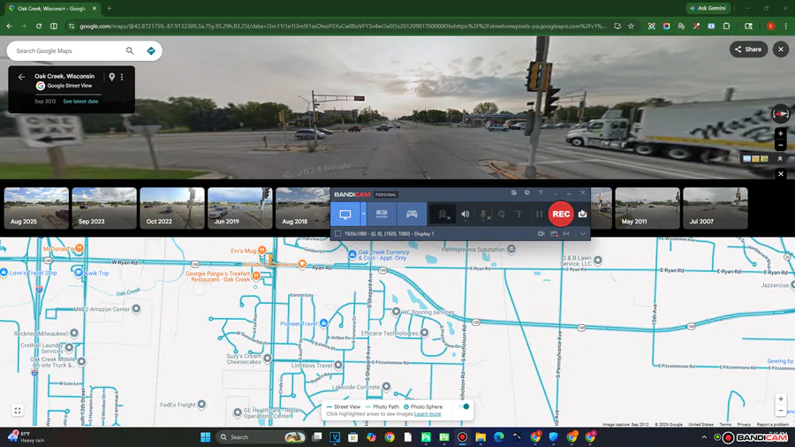Reload the page in Chrome

tap(39, 26)
